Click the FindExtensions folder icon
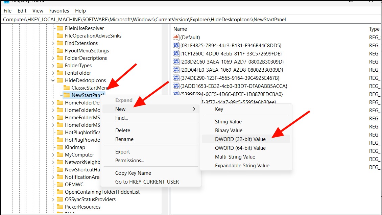 (x=60, y=43)
